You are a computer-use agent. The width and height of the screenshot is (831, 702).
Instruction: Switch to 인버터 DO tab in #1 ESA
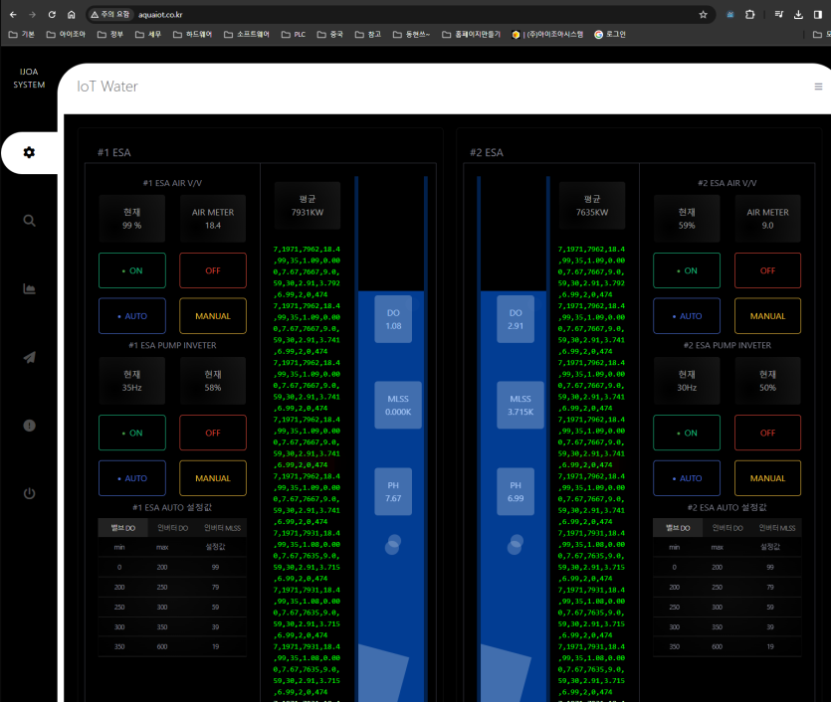pyautogui.click(x=172, y=528)
